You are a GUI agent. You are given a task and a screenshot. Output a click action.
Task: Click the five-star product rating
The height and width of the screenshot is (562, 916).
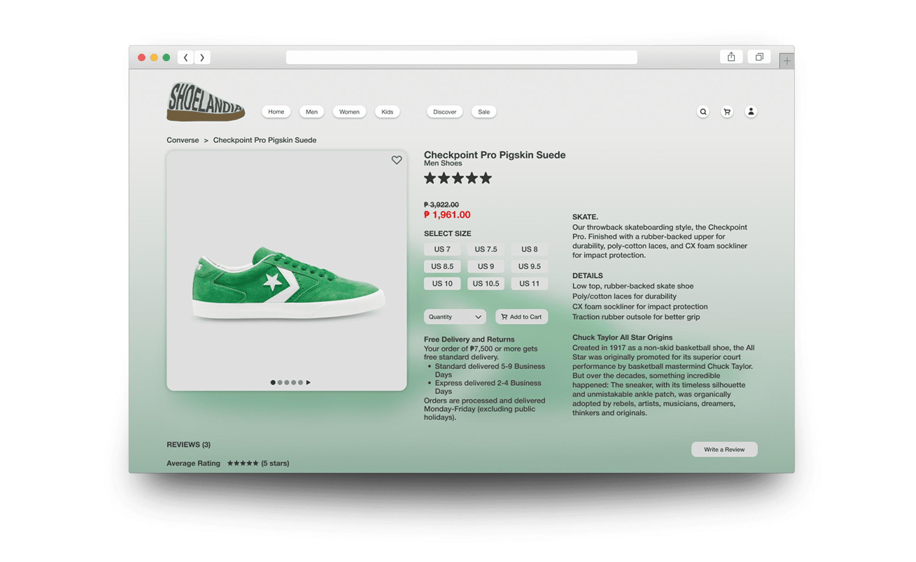(x=457, y=178)
